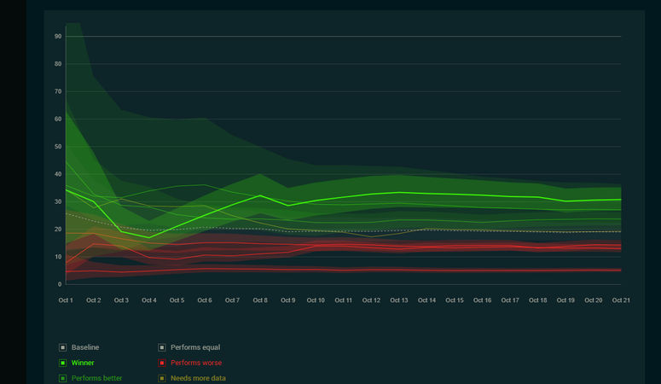This screenshot has width=661, height=384.
Task: Click the Oct 7 x-axis label
Action: point(232,300)
